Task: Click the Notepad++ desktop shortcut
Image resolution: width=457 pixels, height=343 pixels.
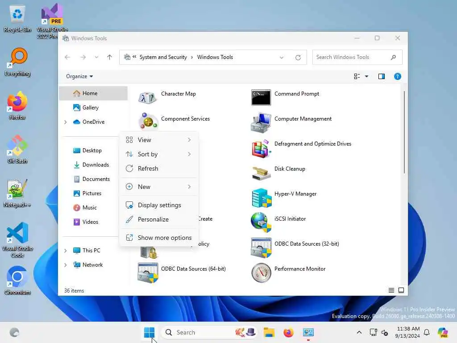Action: coord(17,193)
